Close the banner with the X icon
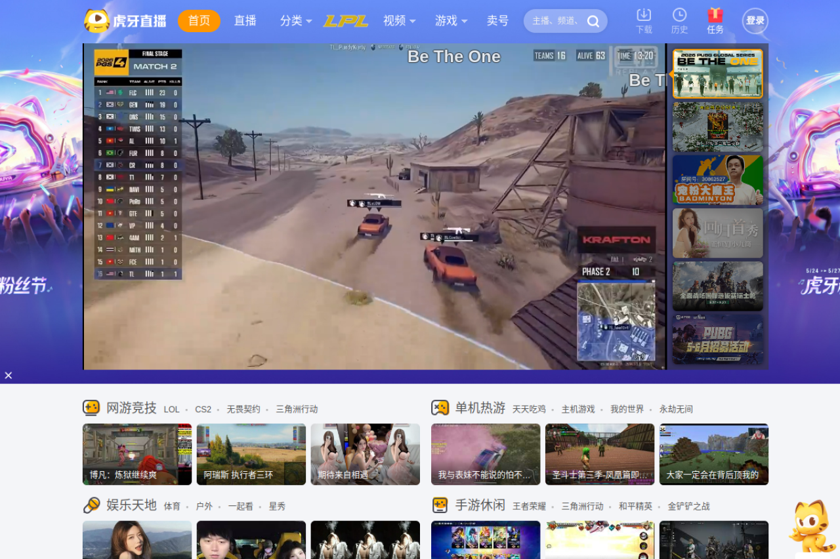 (x=9, y=376)
